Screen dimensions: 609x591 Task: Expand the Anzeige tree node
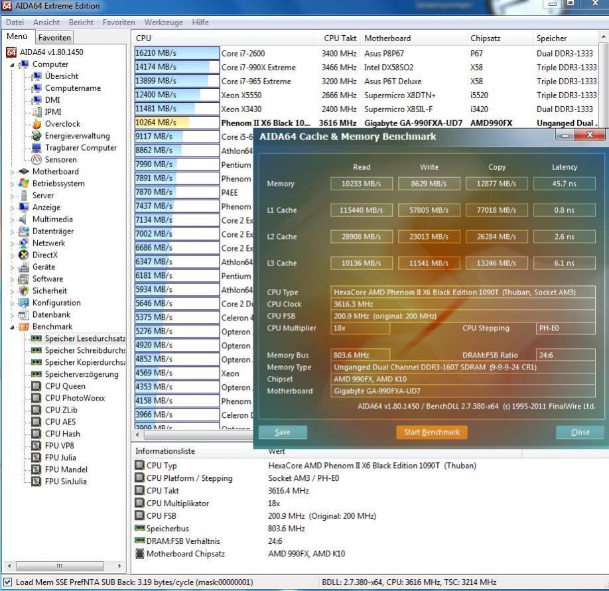point(12,208)
